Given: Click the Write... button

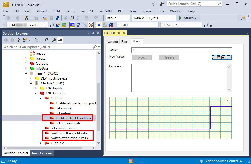Looking at the screenshot, I should 222,57.
